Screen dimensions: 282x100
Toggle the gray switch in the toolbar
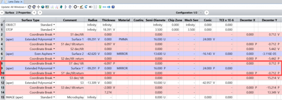tap(90, 7)
